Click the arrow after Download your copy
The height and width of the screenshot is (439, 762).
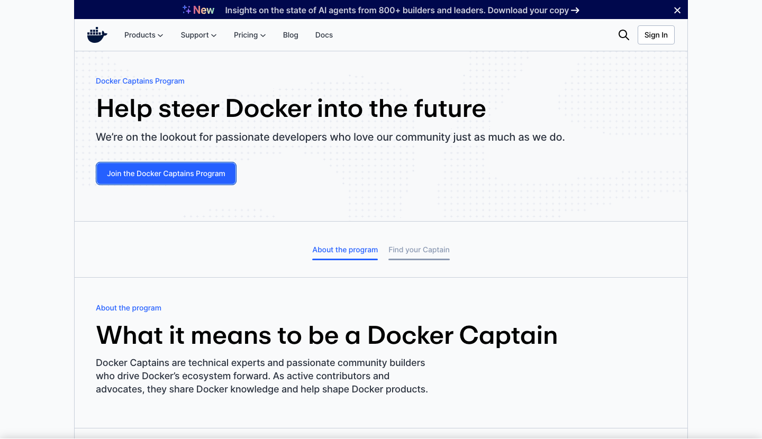[x=575, y=10]
